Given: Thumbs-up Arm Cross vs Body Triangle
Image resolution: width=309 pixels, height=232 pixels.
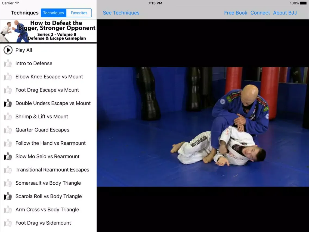Looking at the screenshot, I should point(8,209).
